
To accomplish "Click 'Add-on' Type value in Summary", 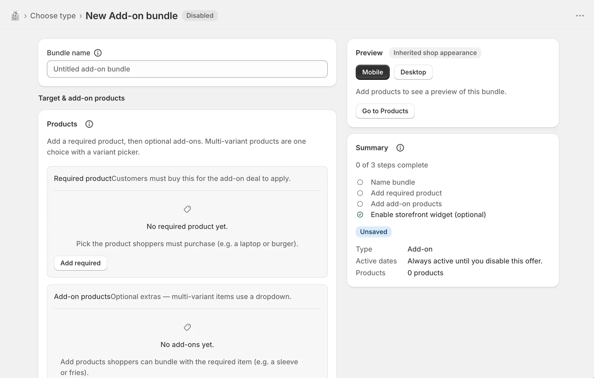I will pyautogui.click(x=420, y=249).
